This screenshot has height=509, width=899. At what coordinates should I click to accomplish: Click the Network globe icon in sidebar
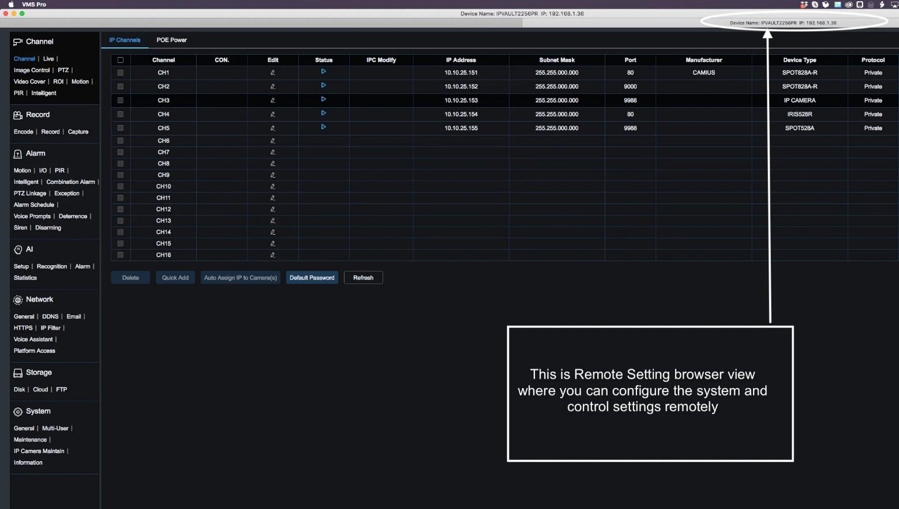(18, 300)
